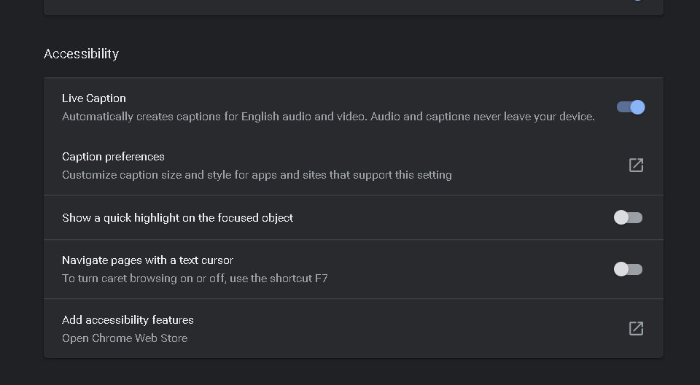Viewport: 700px width, 385px height.
Task: Click "Show a quick highlight" label text
Action: click(177, 218)
